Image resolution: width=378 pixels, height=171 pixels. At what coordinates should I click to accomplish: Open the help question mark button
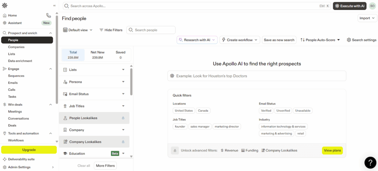[370, 163]
